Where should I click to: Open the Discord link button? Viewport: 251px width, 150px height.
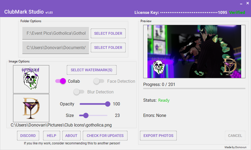[x=28, y=136]
